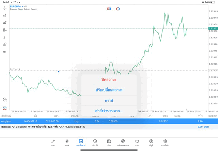Screen dimensions: 218x152
Task: Open the settings gear (การตั้งค่า) tab
Action: click(165, 142)
